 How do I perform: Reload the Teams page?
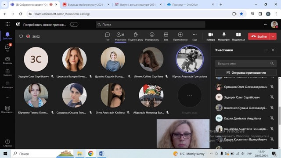tap(21, 14)
